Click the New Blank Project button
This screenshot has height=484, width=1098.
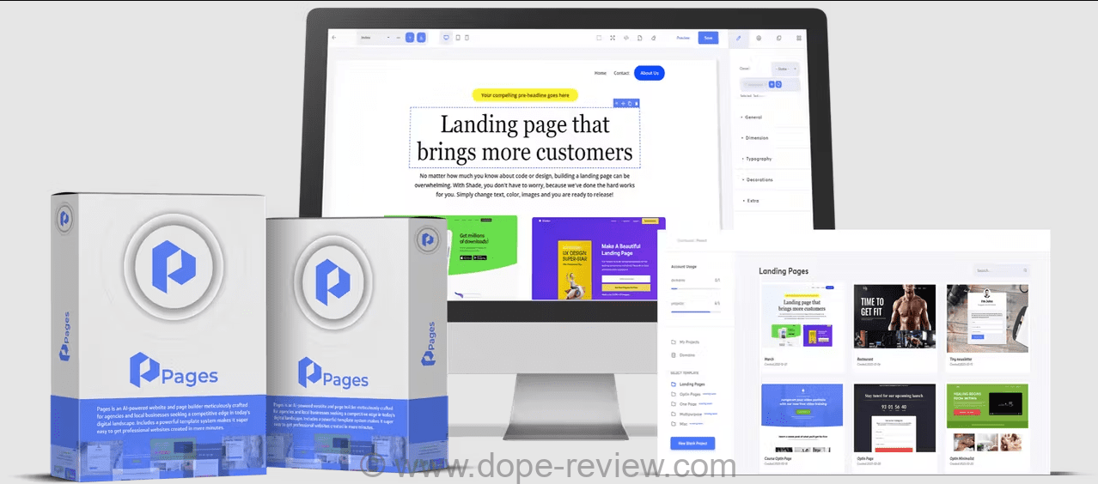pos(692,443)
